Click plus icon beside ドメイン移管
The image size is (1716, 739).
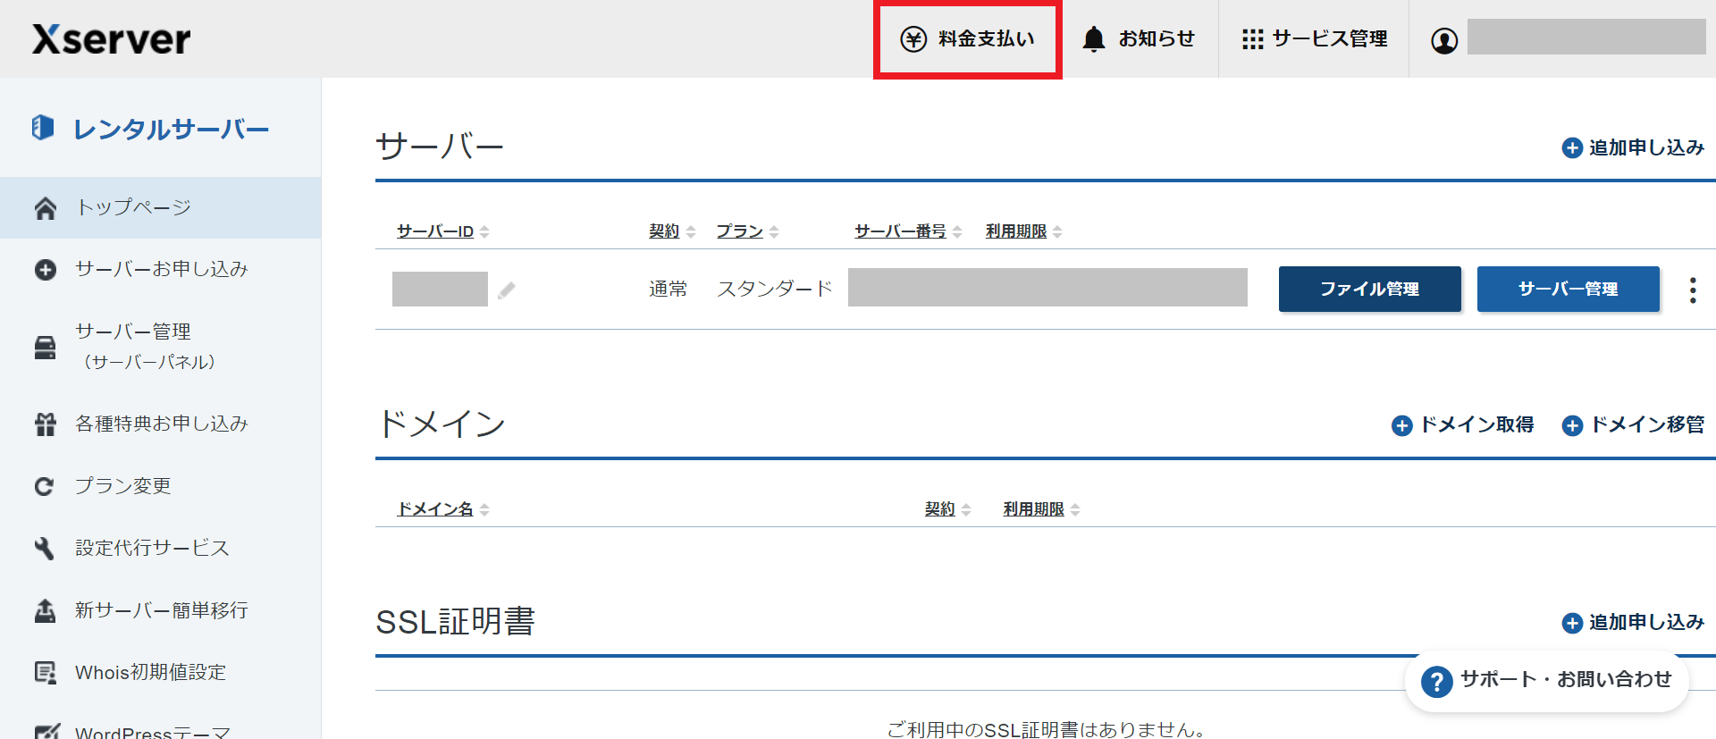tap(1572, 426)
